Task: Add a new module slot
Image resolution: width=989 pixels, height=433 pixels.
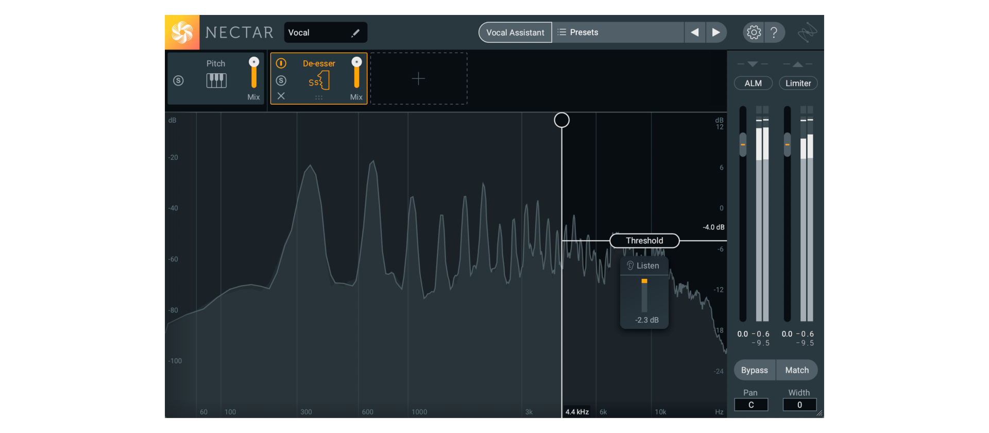Action: pyautogui.click(x=419, y=78)
